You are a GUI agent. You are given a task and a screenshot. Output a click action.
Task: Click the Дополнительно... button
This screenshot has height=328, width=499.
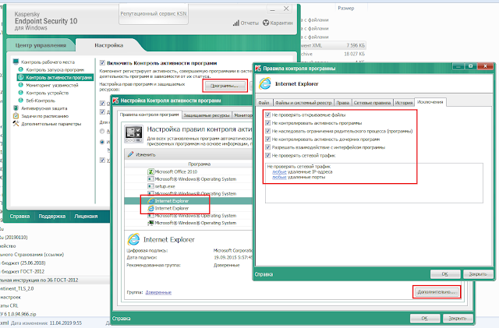tap(437, 291)
